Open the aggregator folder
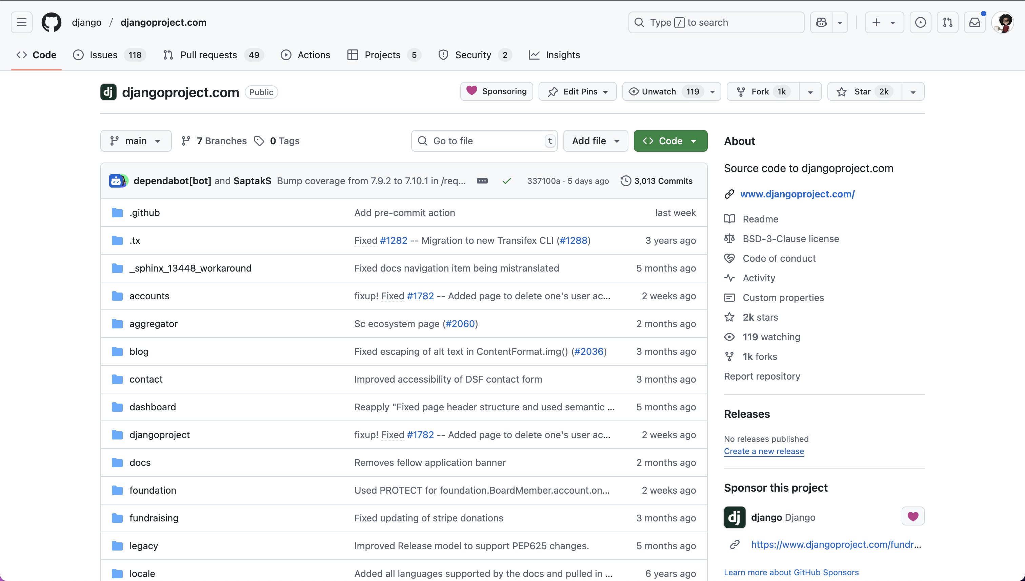 point(154,324)
